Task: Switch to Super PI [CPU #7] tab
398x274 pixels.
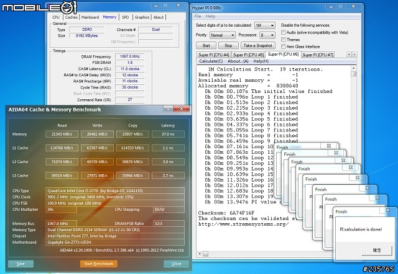Action: pos(318,55)
